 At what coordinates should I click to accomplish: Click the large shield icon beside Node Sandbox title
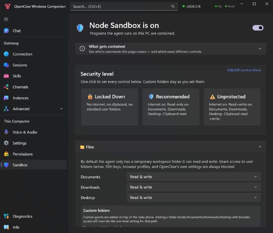pos(80,28)
